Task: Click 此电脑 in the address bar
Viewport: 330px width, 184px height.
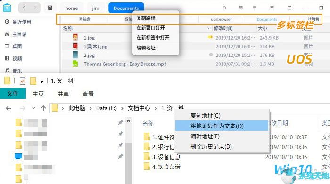Action: pyautogui.click(x=76, y=108)
